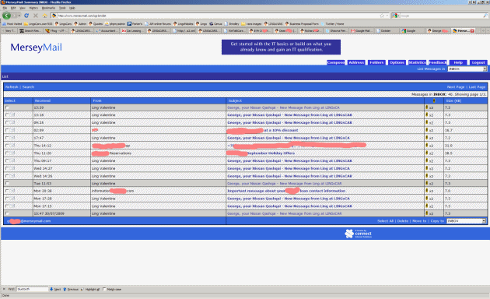Open the History menu
Viewport: 490px width, 299px height.
[x=33, y=8]
